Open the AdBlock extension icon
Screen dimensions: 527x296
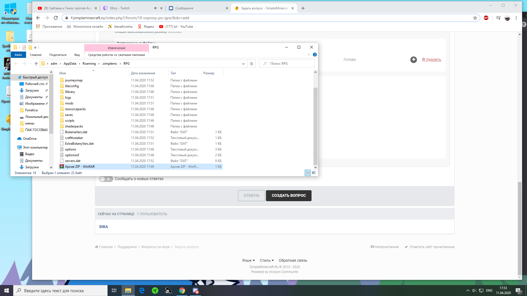pos(486,18)
